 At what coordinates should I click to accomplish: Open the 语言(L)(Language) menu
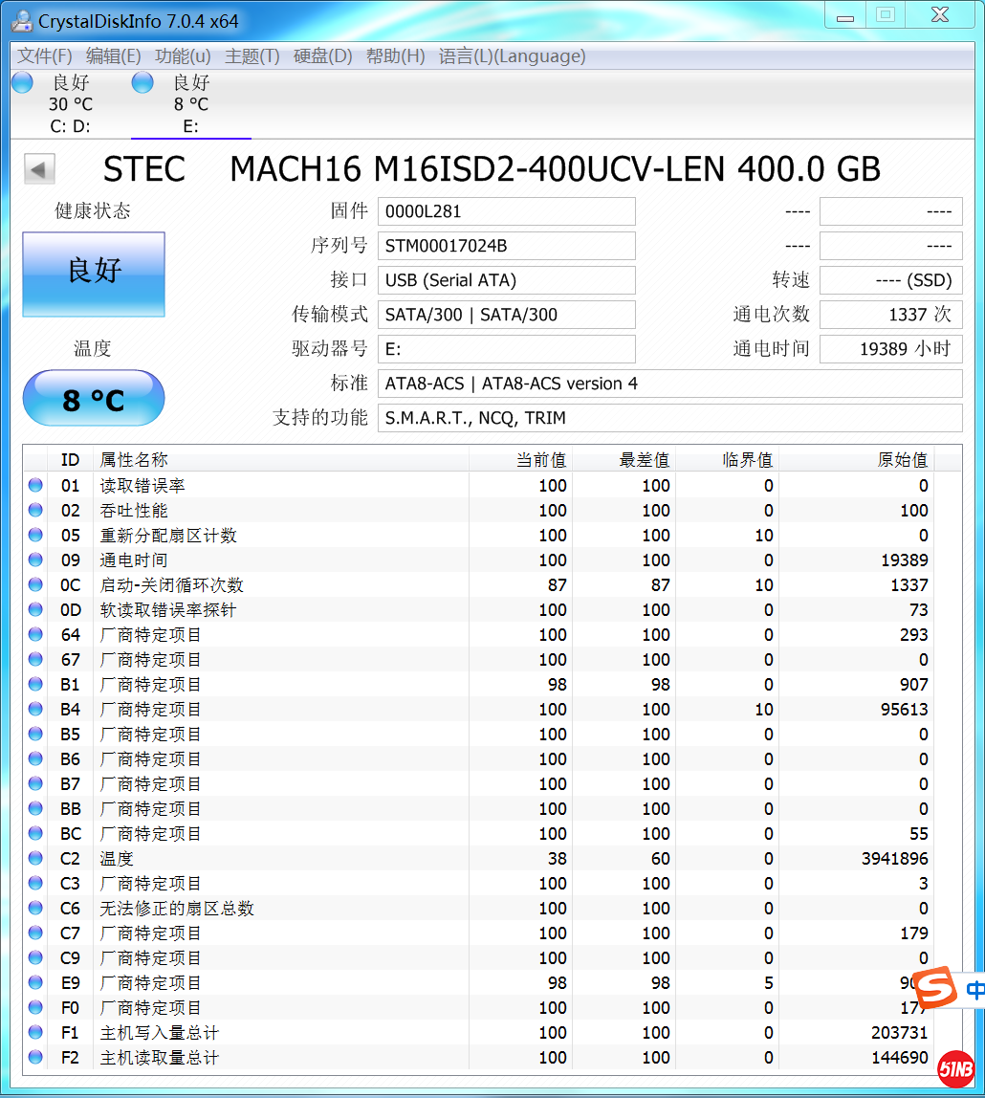point(512,56)
